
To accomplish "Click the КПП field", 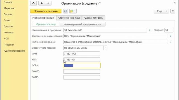I will [82, 60].
